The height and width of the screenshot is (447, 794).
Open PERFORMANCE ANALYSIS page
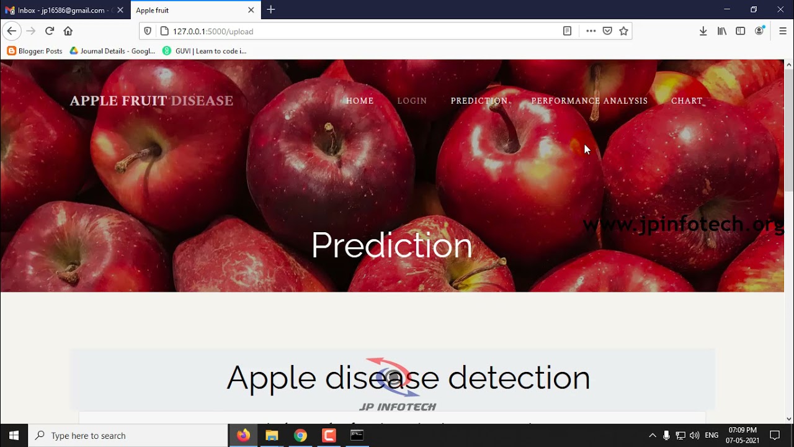(x=589, y=101)
